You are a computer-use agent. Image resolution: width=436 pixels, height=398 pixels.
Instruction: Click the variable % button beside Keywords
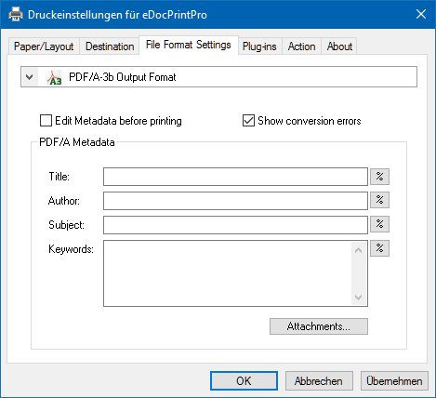point(379,248)
